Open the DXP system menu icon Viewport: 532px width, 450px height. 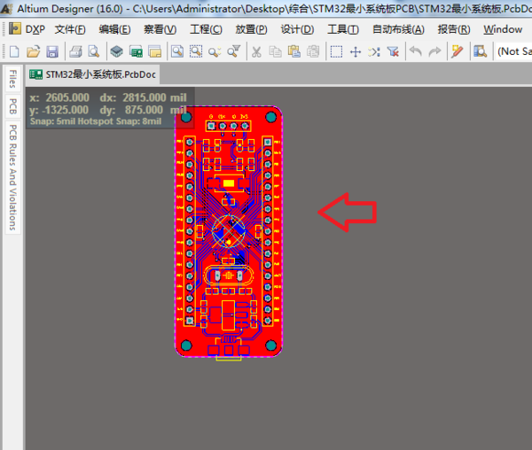point(14,29)
